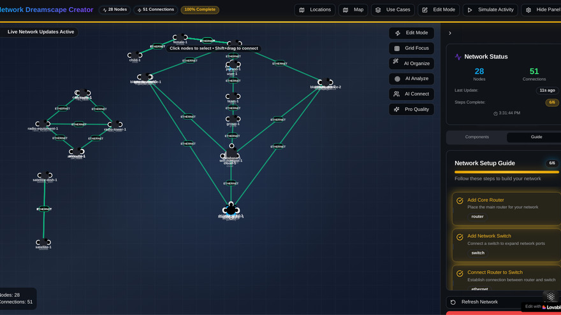Screen dimensions: 561x315
Task: Hide the side panel with Hide Panel
Action: click(x=541, y=10)
